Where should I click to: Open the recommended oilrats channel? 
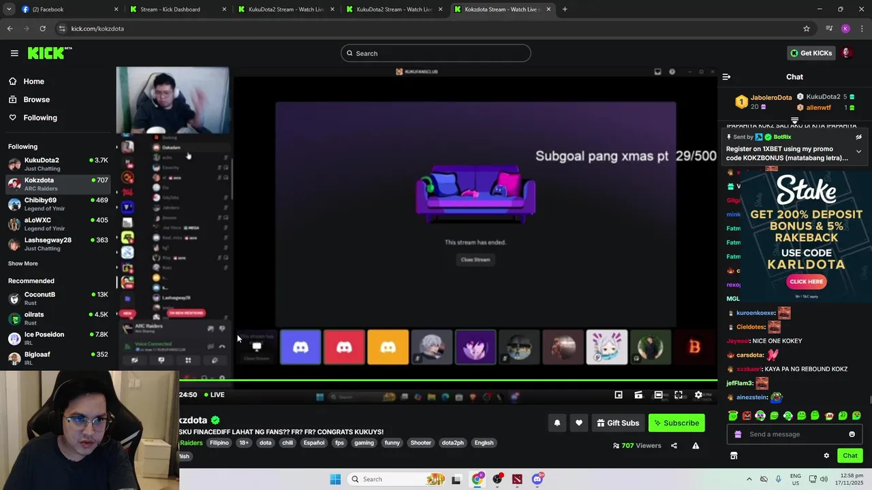click(x=58, y=318)
